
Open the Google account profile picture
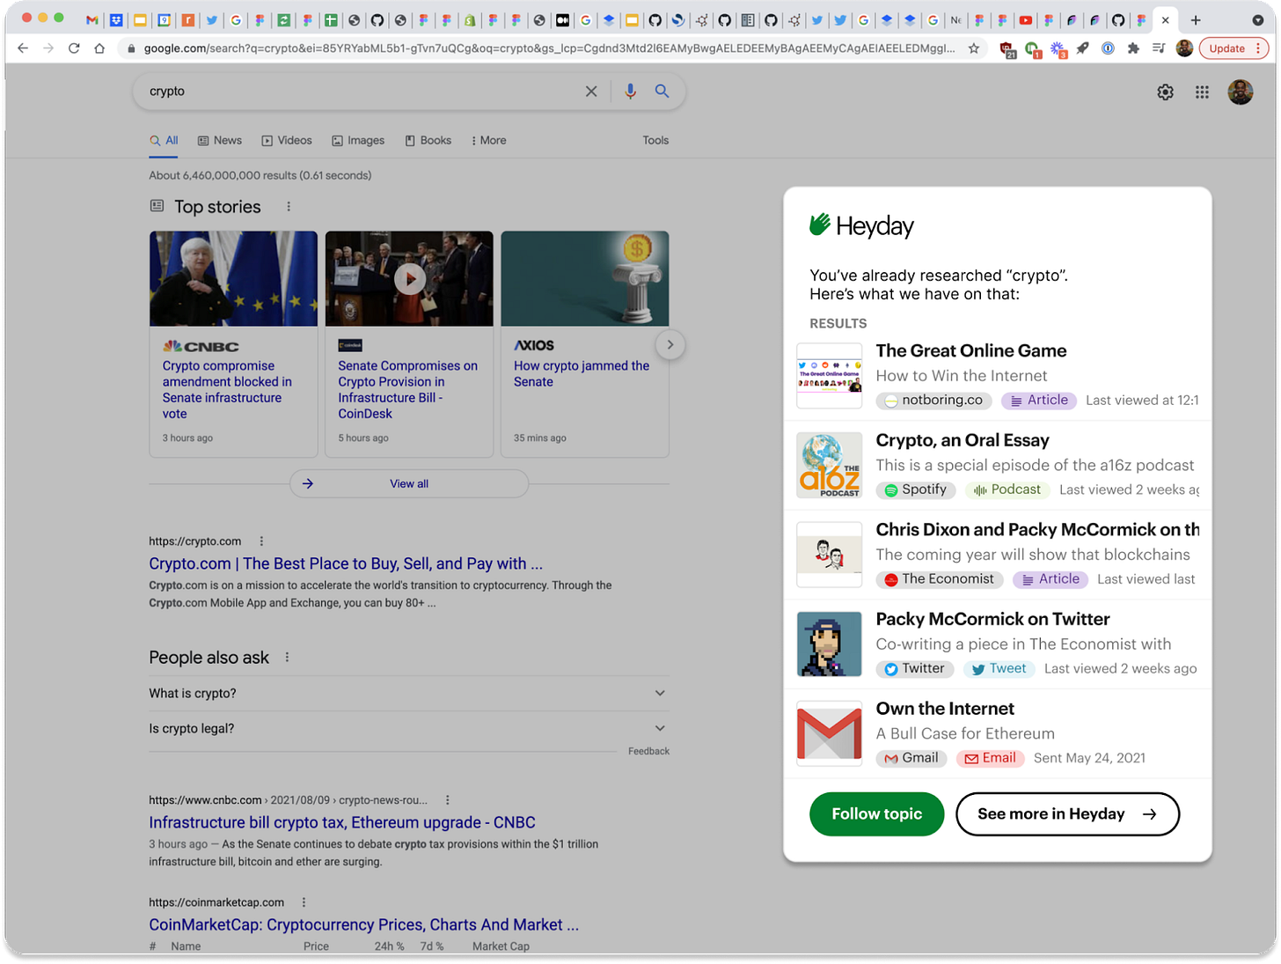[x=1241, y=92]
